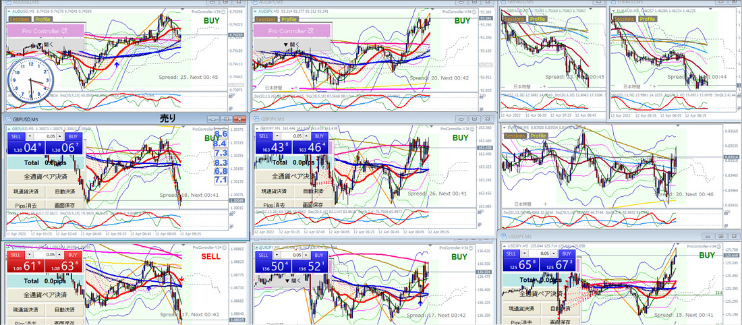Image resolution: width=742 pixels, height=325 pixels.
Task: Toggle Sessions on the AUDUSD chart
Action: pos(19,20)
